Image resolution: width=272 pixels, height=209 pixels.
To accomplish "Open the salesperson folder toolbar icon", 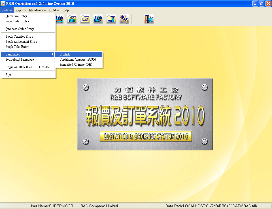I will click(x=111, y=19).
